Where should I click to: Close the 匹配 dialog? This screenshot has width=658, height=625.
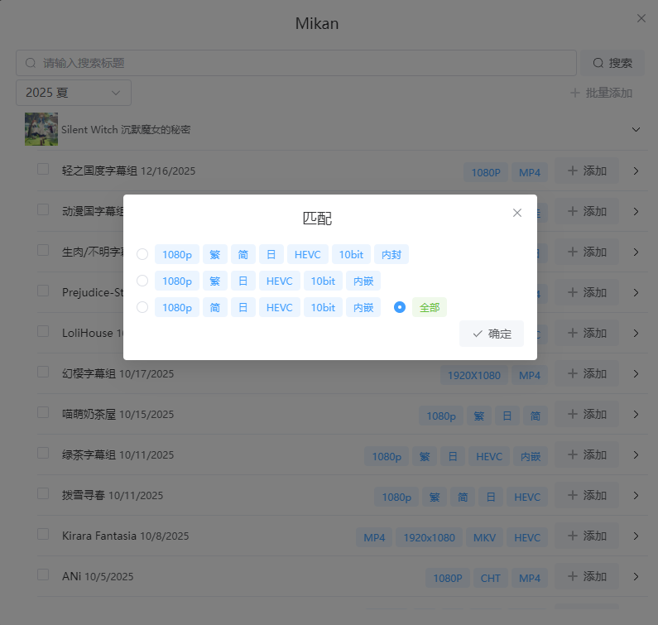tap(517, 213)
